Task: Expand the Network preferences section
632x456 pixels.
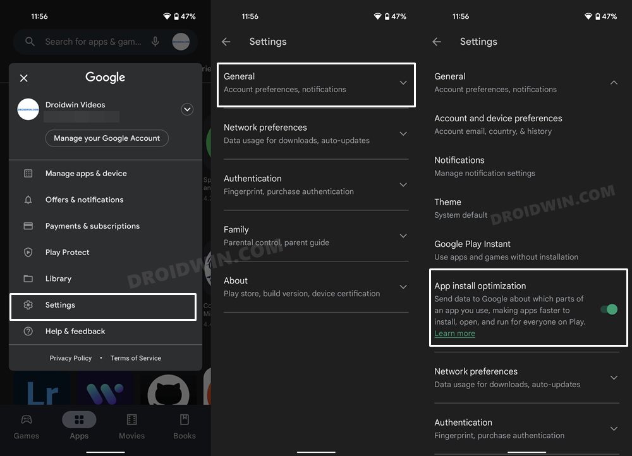Action: coord(316,133)
